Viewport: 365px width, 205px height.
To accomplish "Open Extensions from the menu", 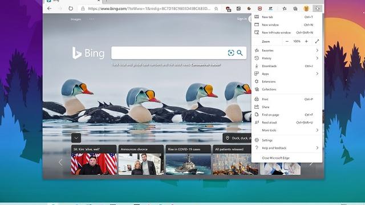I will [287, 81].
